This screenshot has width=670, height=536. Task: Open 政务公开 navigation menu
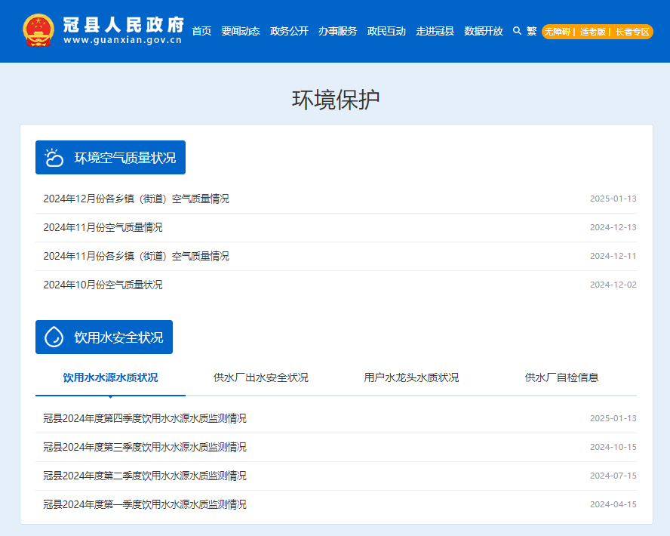click(x=289, y=31)
